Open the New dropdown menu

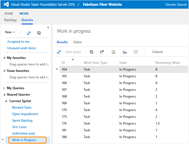click(x=10, y=32)
